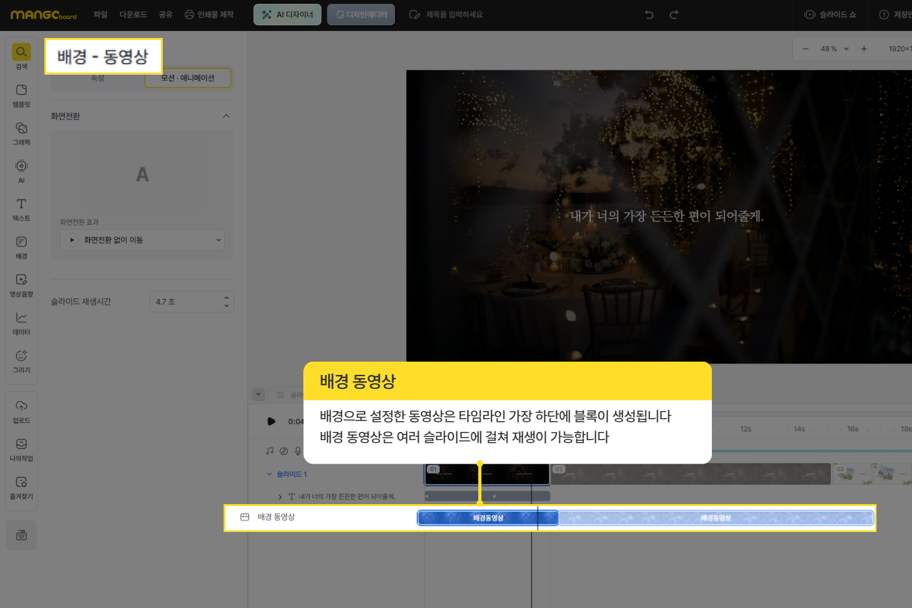Click the AI 디자이너 button
This screenshot has height=608, width=912.
click(x=288, y=15)
